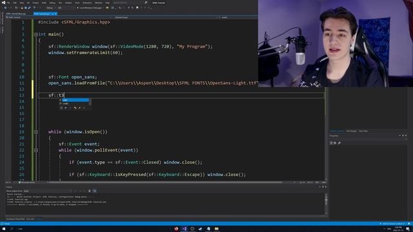
Task: Select the highlighted IntelliSense suggestion
Action: coord(75,100)
